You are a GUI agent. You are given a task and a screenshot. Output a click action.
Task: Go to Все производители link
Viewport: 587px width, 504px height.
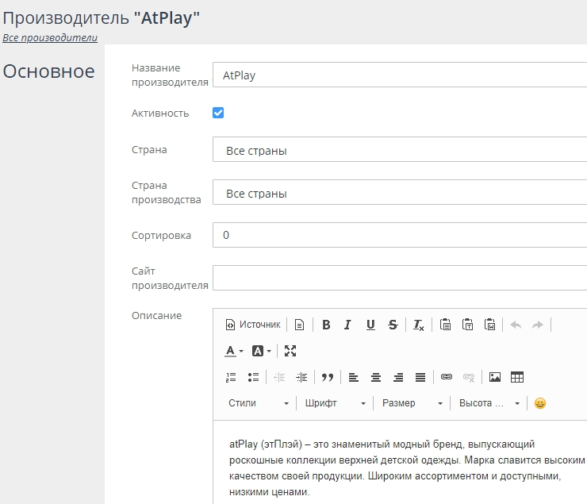[50, 37]
